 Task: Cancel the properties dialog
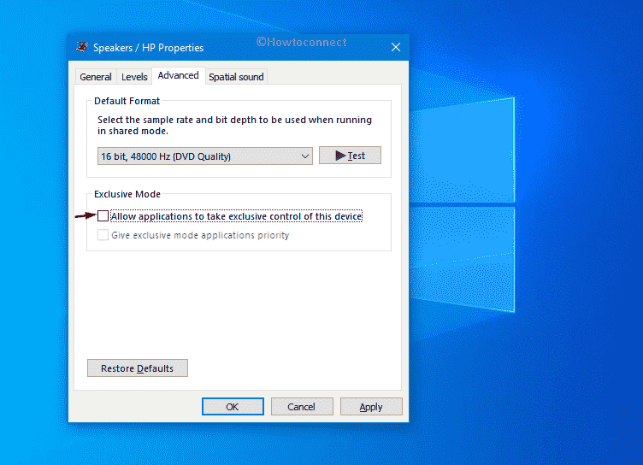point(302,406)
